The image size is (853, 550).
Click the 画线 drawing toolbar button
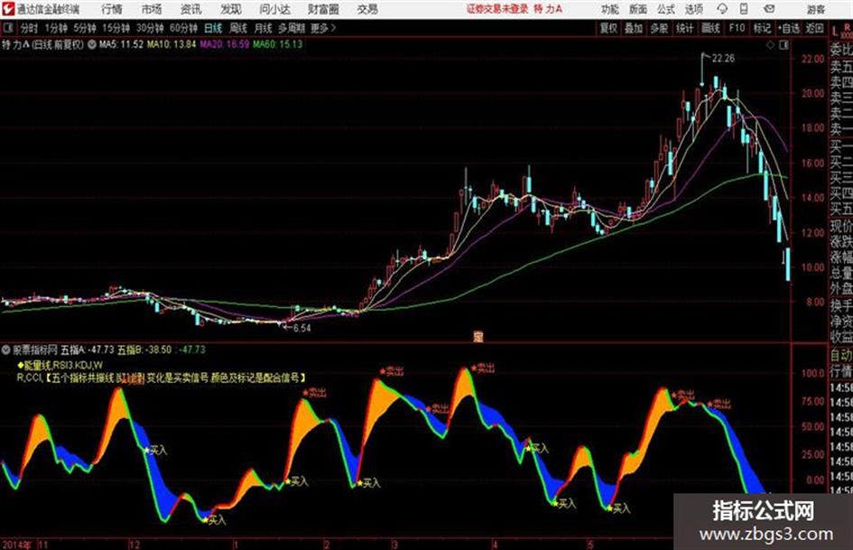[710, 28]
